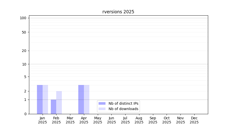The width and height of the screenshot is (231, 128).
Task: Select the February distinct IPs bar
Action: tap(53, 107)
